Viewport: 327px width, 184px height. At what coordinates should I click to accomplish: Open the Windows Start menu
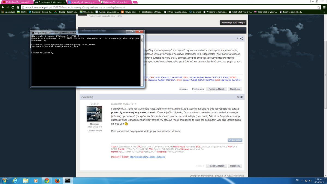point(5,180)
